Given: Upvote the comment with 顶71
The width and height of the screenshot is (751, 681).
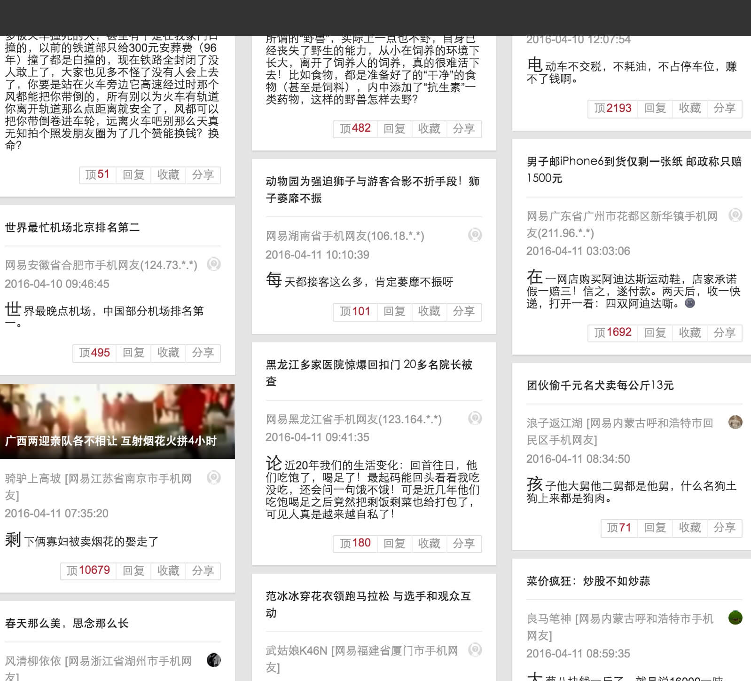Looking at the screenshot, I should [x=619, y=528].
